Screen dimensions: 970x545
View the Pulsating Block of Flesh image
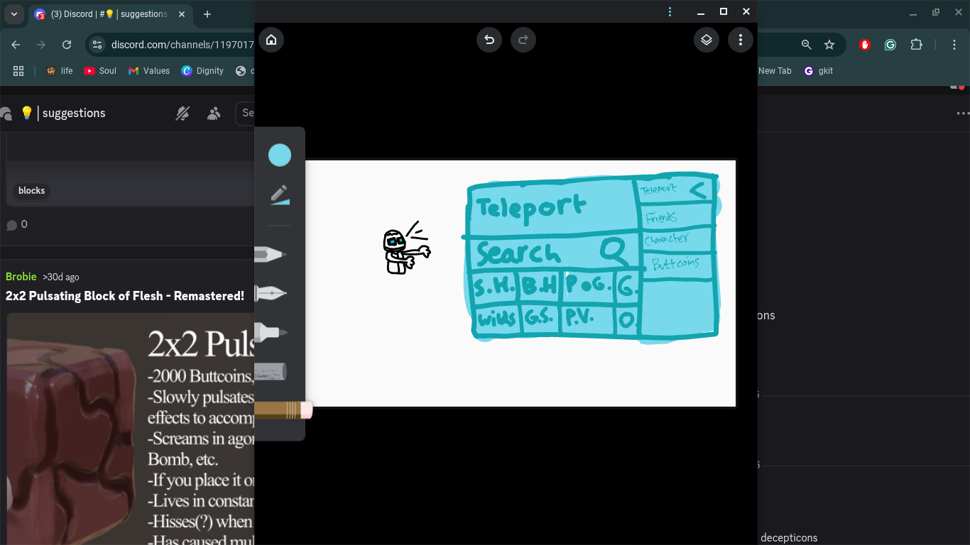131,429
